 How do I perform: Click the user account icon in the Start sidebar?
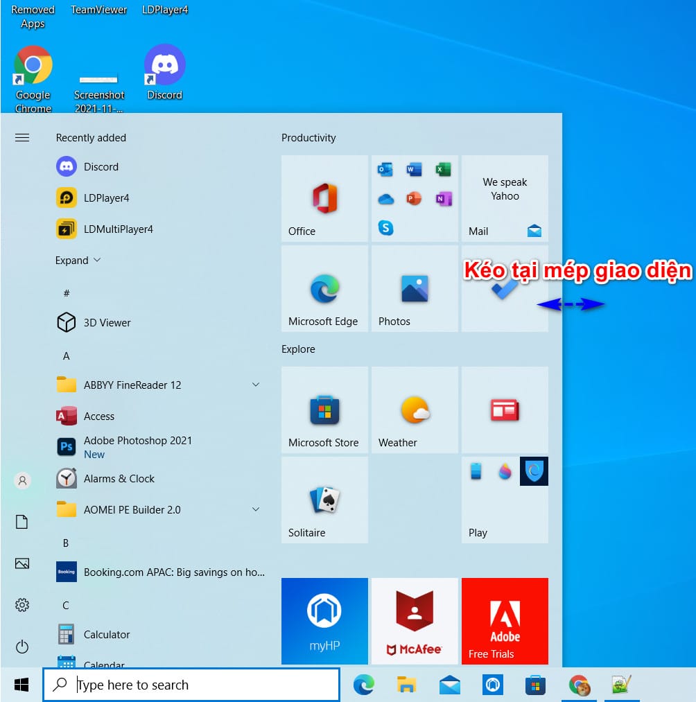click(22, 480)
